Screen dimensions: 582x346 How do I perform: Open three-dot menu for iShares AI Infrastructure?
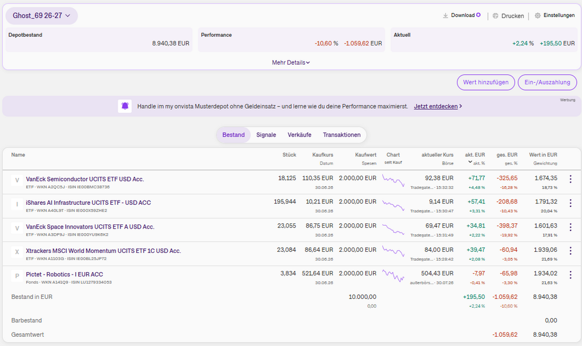pos(570,203)
